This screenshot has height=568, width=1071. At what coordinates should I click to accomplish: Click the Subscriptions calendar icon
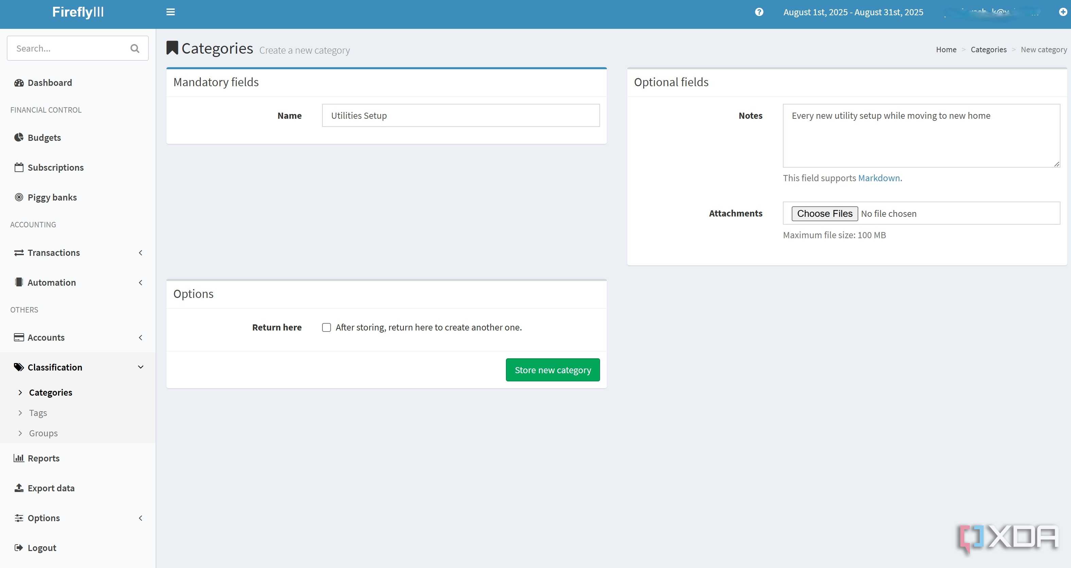19,167
